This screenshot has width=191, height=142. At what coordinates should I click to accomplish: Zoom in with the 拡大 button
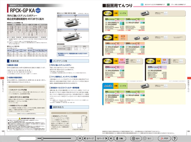pyautogui.click(x=136, y=138)
